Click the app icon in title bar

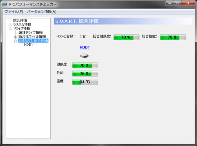pyautogui.click(x=5, y=4)
